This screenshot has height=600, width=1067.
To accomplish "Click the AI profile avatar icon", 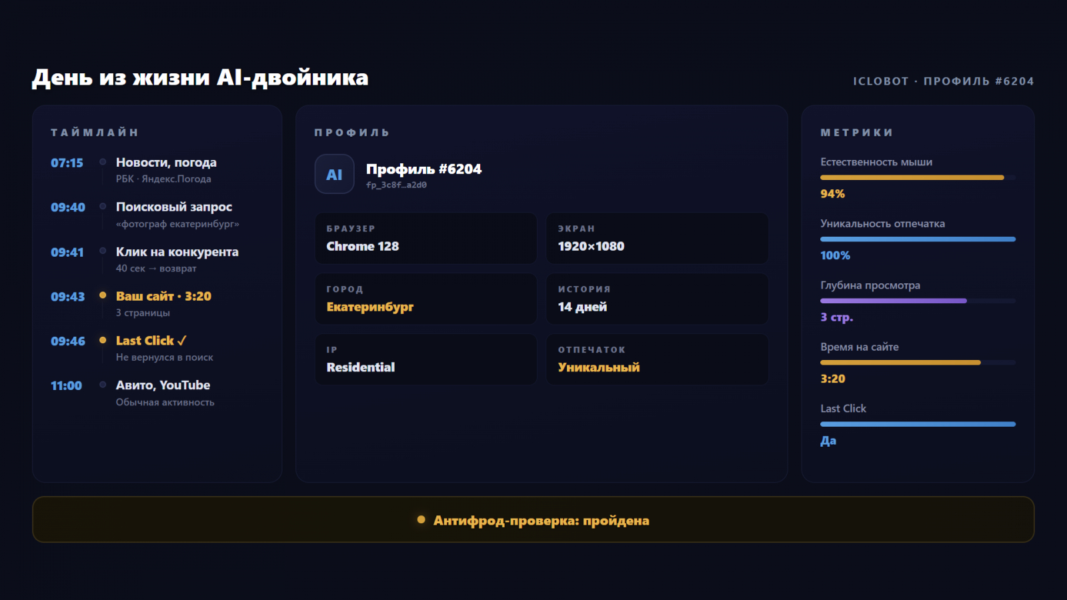I will pyautogui.click(x=334, y=174).
